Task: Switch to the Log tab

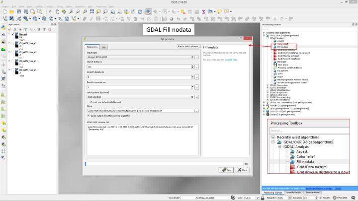Action: (104, 47)
